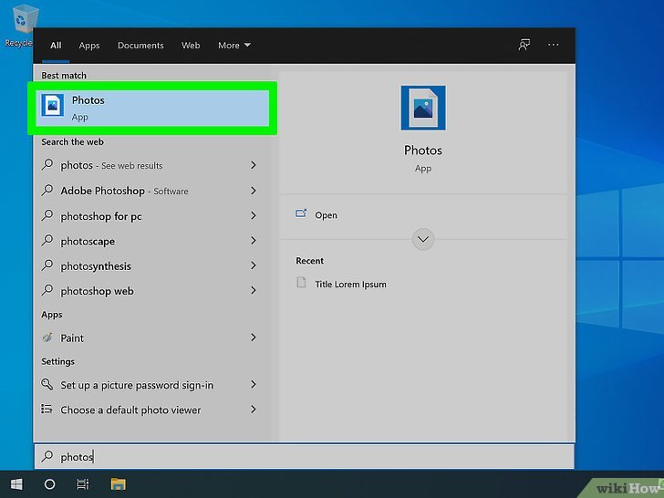Viewport: 664px width, 498px height.
Task: Open the Windows Start button
Action: tap(16, 483)
